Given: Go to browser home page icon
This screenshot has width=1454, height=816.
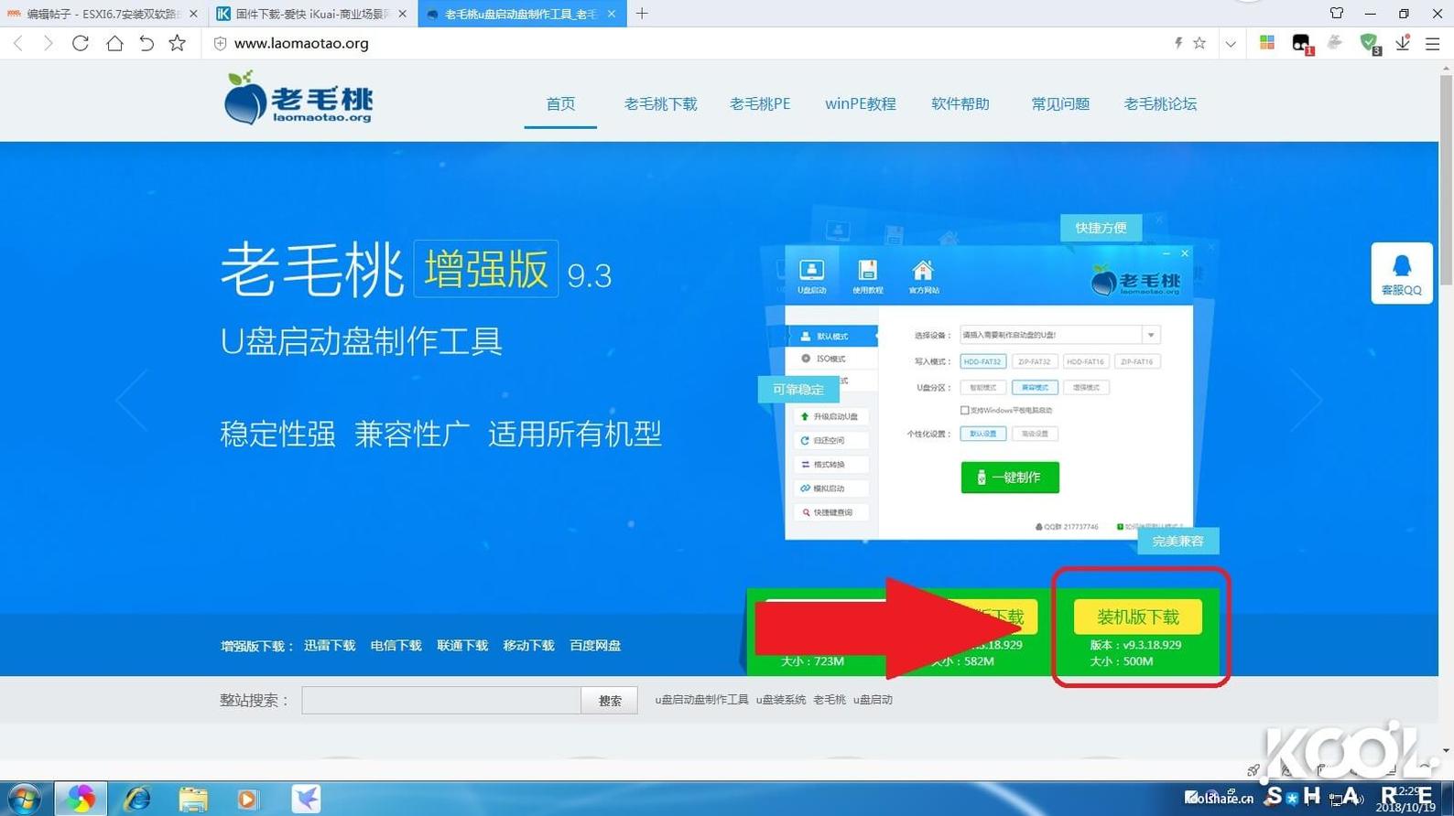Looking at the screenshot, I should [x=114, y=43].
